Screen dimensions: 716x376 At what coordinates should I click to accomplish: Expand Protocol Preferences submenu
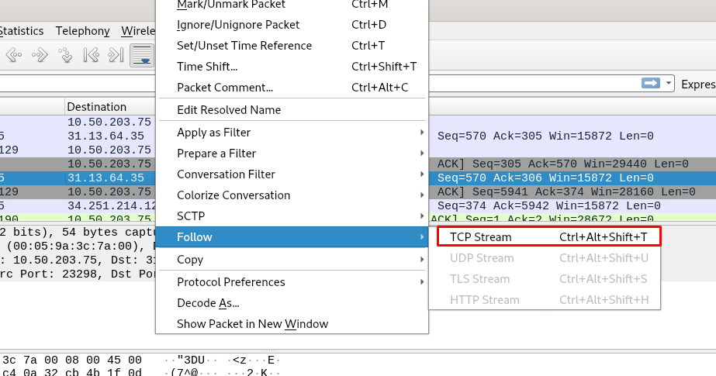tap(292, 282)
